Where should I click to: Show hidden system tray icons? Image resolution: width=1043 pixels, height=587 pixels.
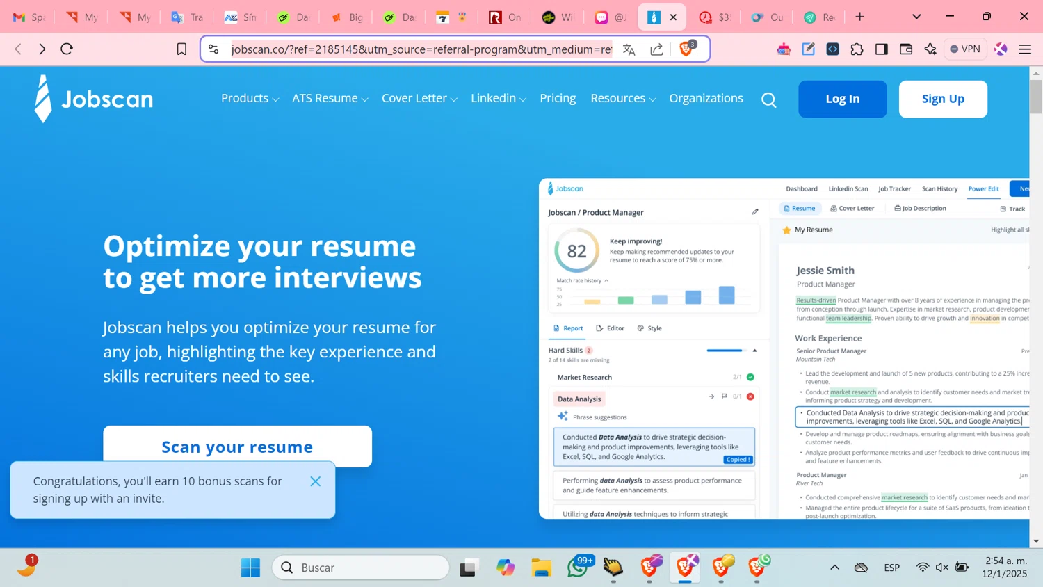pos(834,568)
